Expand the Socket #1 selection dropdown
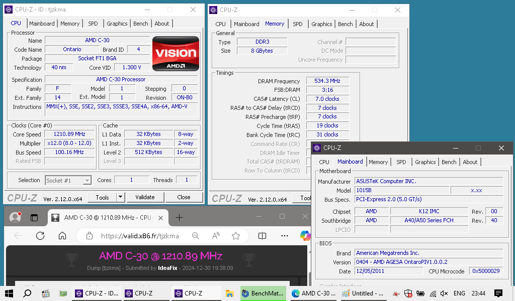This screenshot has height=301, width=515. (x=87, y=181)
